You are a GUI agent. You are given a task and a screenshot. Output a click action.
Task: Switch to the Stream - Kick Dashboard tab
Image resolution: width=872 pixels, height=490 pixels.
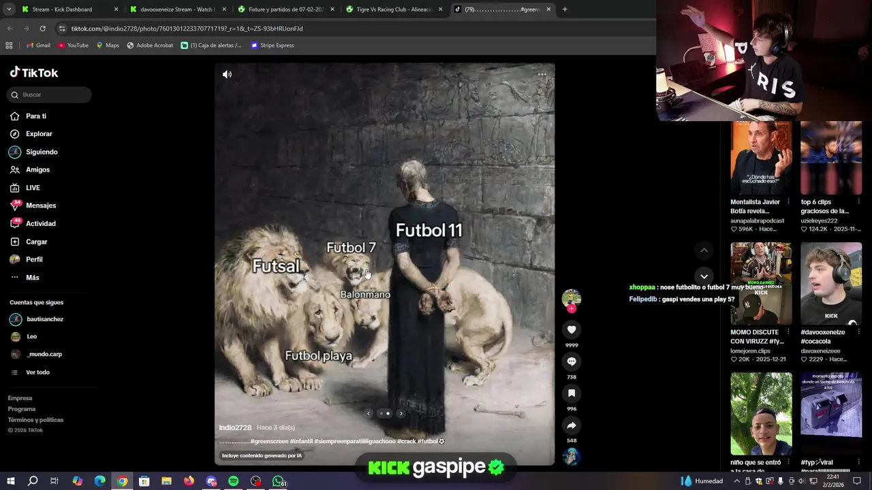[69, 10]
